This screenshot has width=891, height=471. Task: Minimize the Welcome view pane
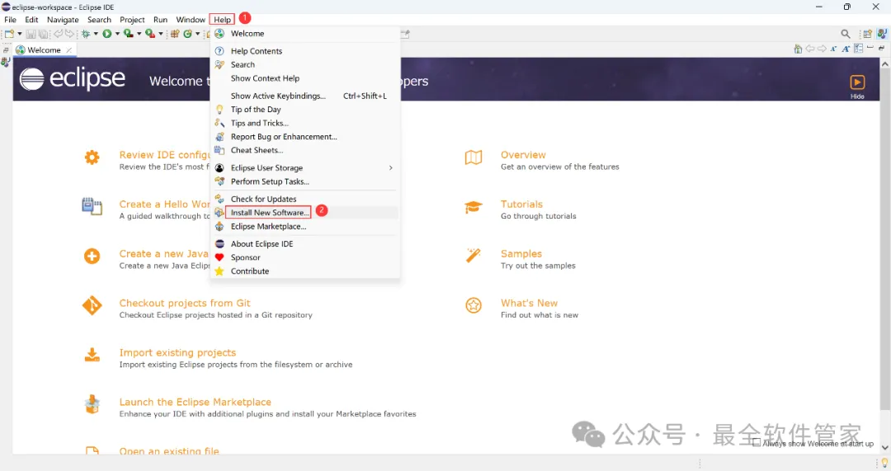click(870, 49)
